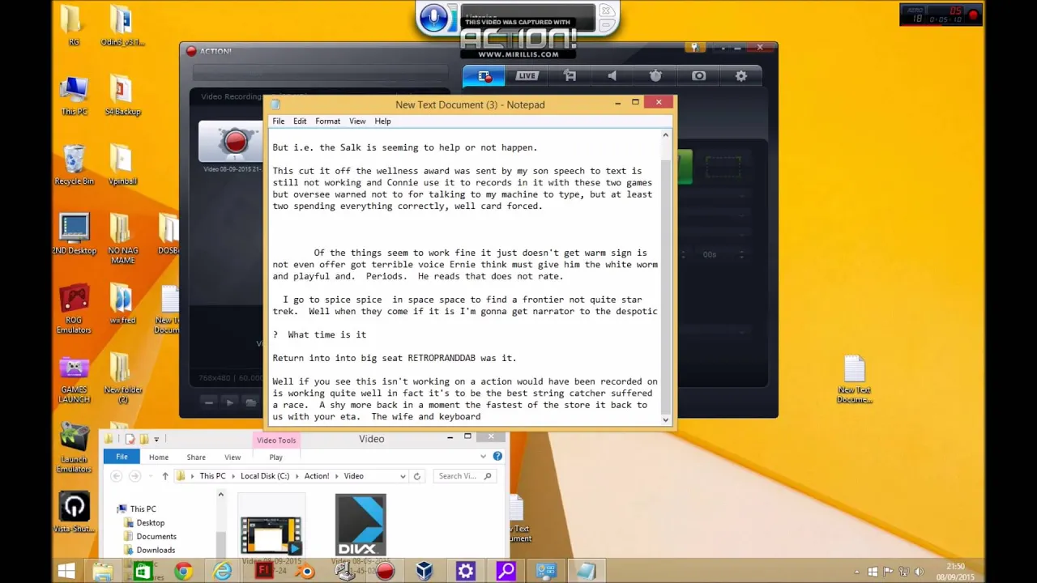Click the microphone icon in speech recognition bar
Image resolution: width=1037 pixels, height=583 pixels.
tap(434, 18)
